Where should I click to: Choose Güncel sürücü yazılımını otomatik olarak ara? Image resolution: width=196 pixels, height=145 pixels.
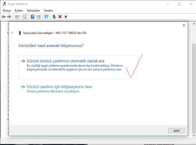point(78,67)
